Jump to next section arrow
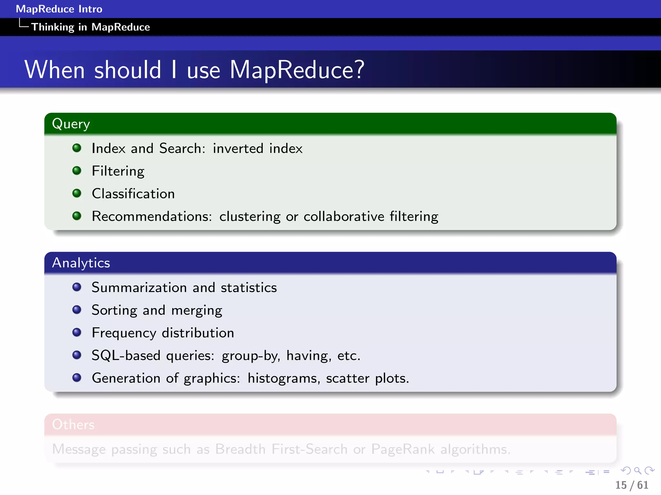The height and width of the screenshot is (495, 661). coord(571,472)
